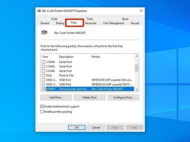The width and height of the screenshot is (190, 142).
Task: Click the printer icon in the title bar
Action: coord(39,11)
